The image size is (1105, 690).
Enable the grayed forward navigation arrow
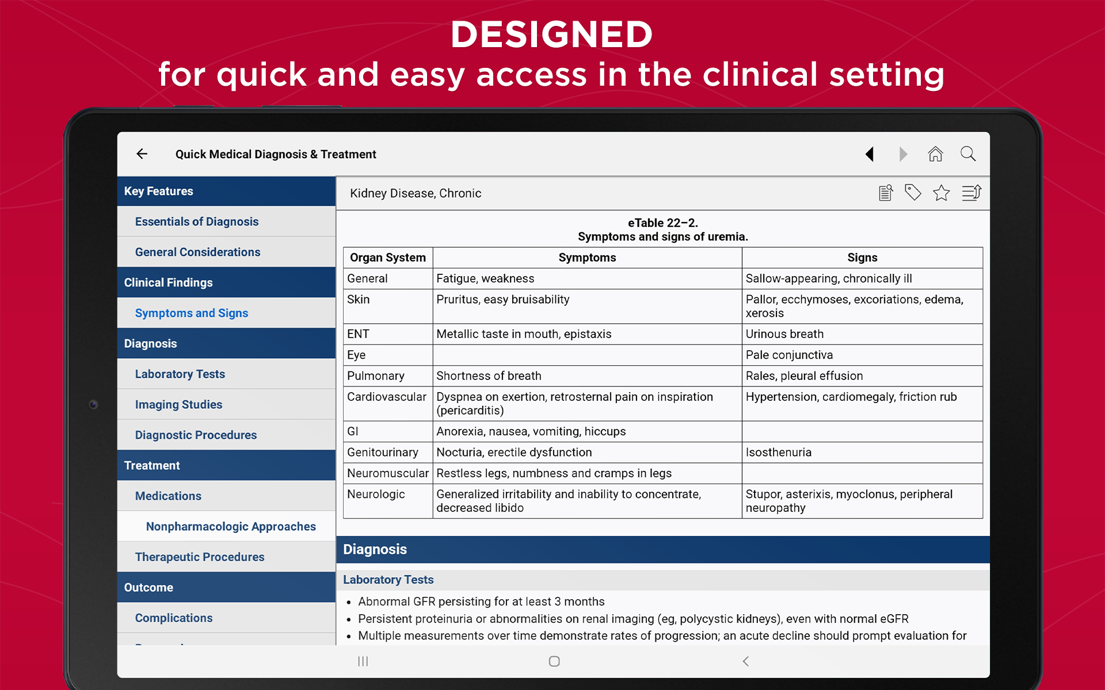point(903,154)
